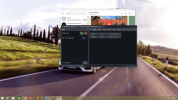Open the website link in Tweaker status bar

point(130,66)
